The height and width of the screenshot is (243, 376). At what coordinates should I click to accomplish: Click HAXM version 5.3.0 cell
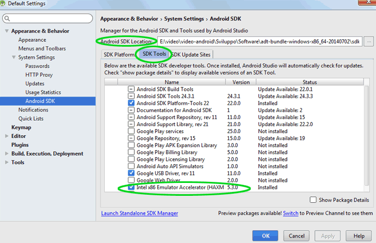(x=233, y=187)
